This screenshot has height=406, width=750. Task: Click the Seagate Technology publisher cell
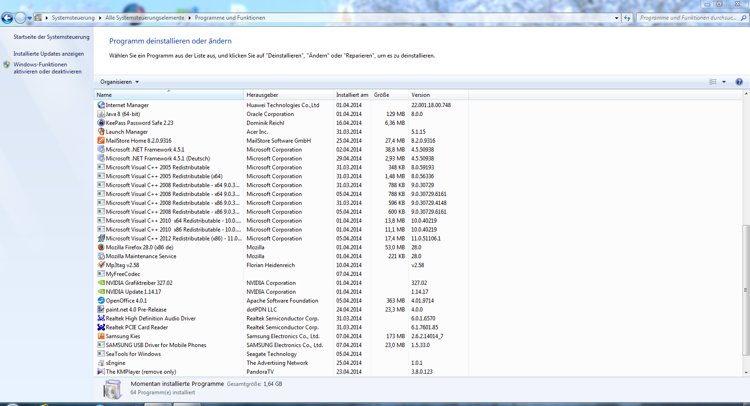coord(271,354)
